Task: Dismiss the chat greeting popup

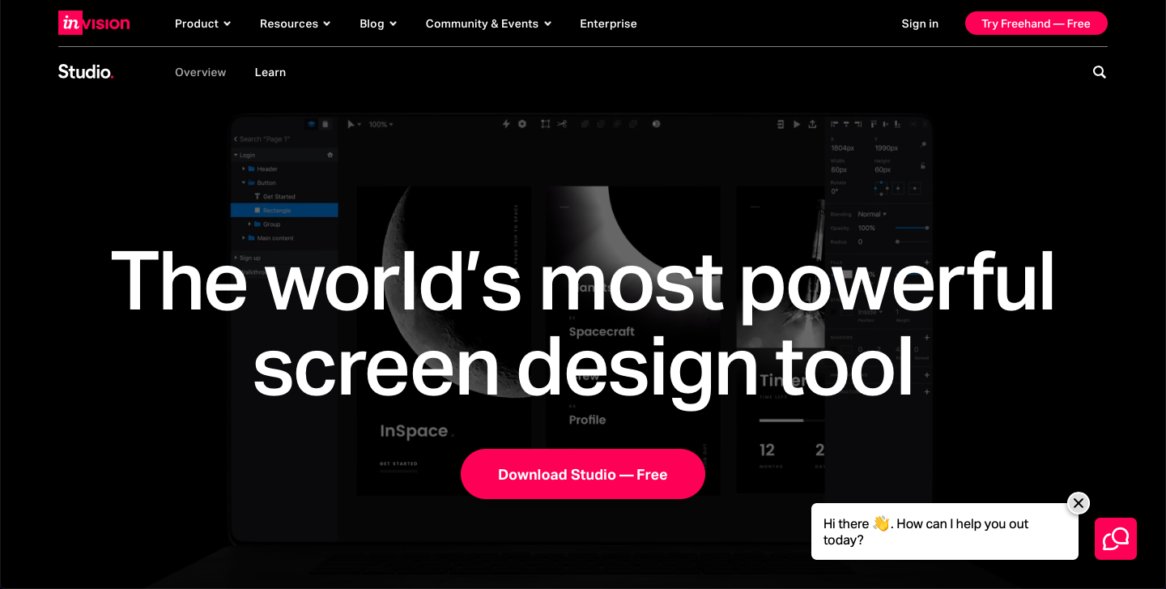Action: click(x=1079, y=503)
